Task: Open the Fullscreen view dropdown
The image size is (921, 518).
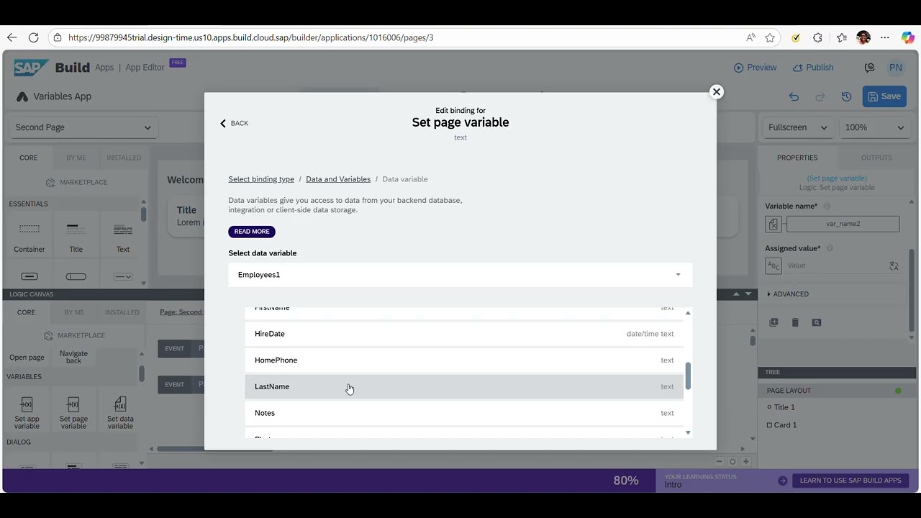Action: pyautogui.click(x=797, y=127)
